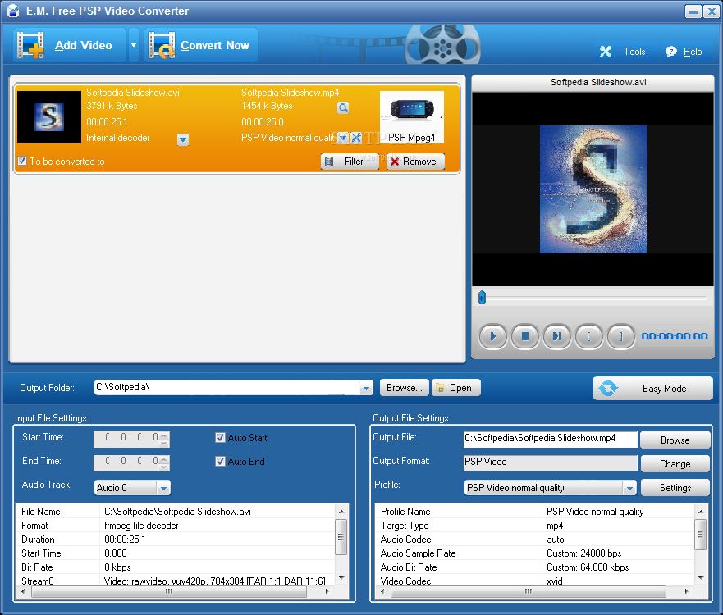This screenshot has height=615, width=723.
Task: Open the Tools menu
Action: (x=623, y=52)
